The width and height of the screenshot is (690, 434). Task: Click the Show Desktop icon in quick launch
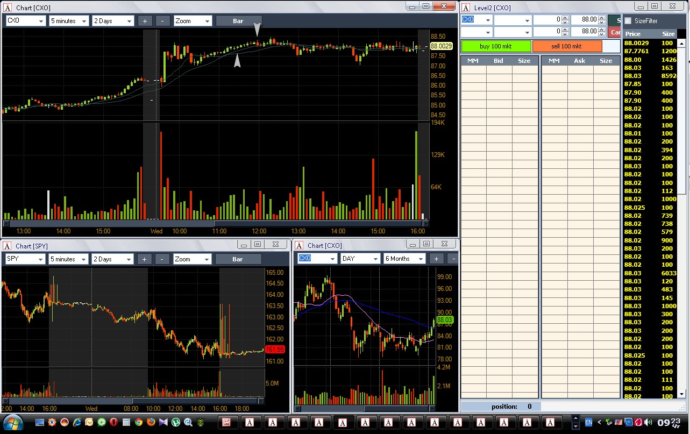pos(40,422)
